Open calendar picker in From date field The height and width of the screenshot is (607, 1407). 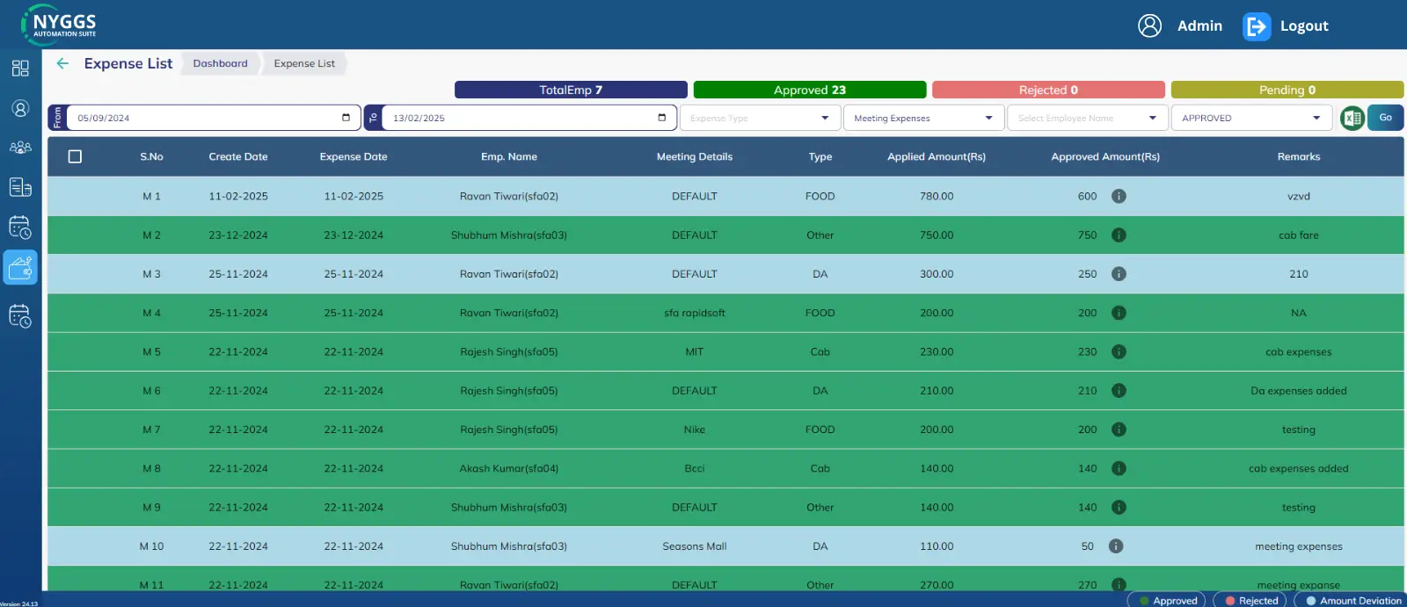(x=346, y=118)
